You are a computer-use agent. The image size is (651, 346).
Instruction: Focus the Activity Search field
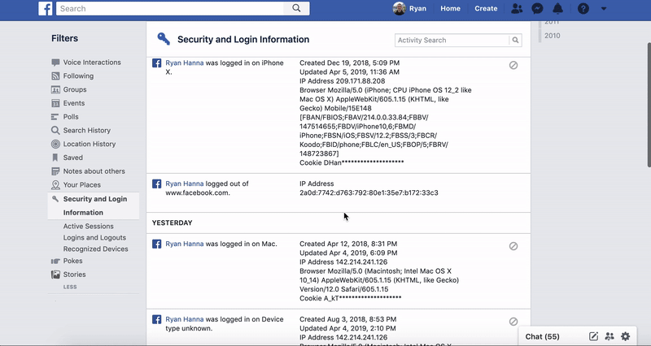click(x=452, y=40)
